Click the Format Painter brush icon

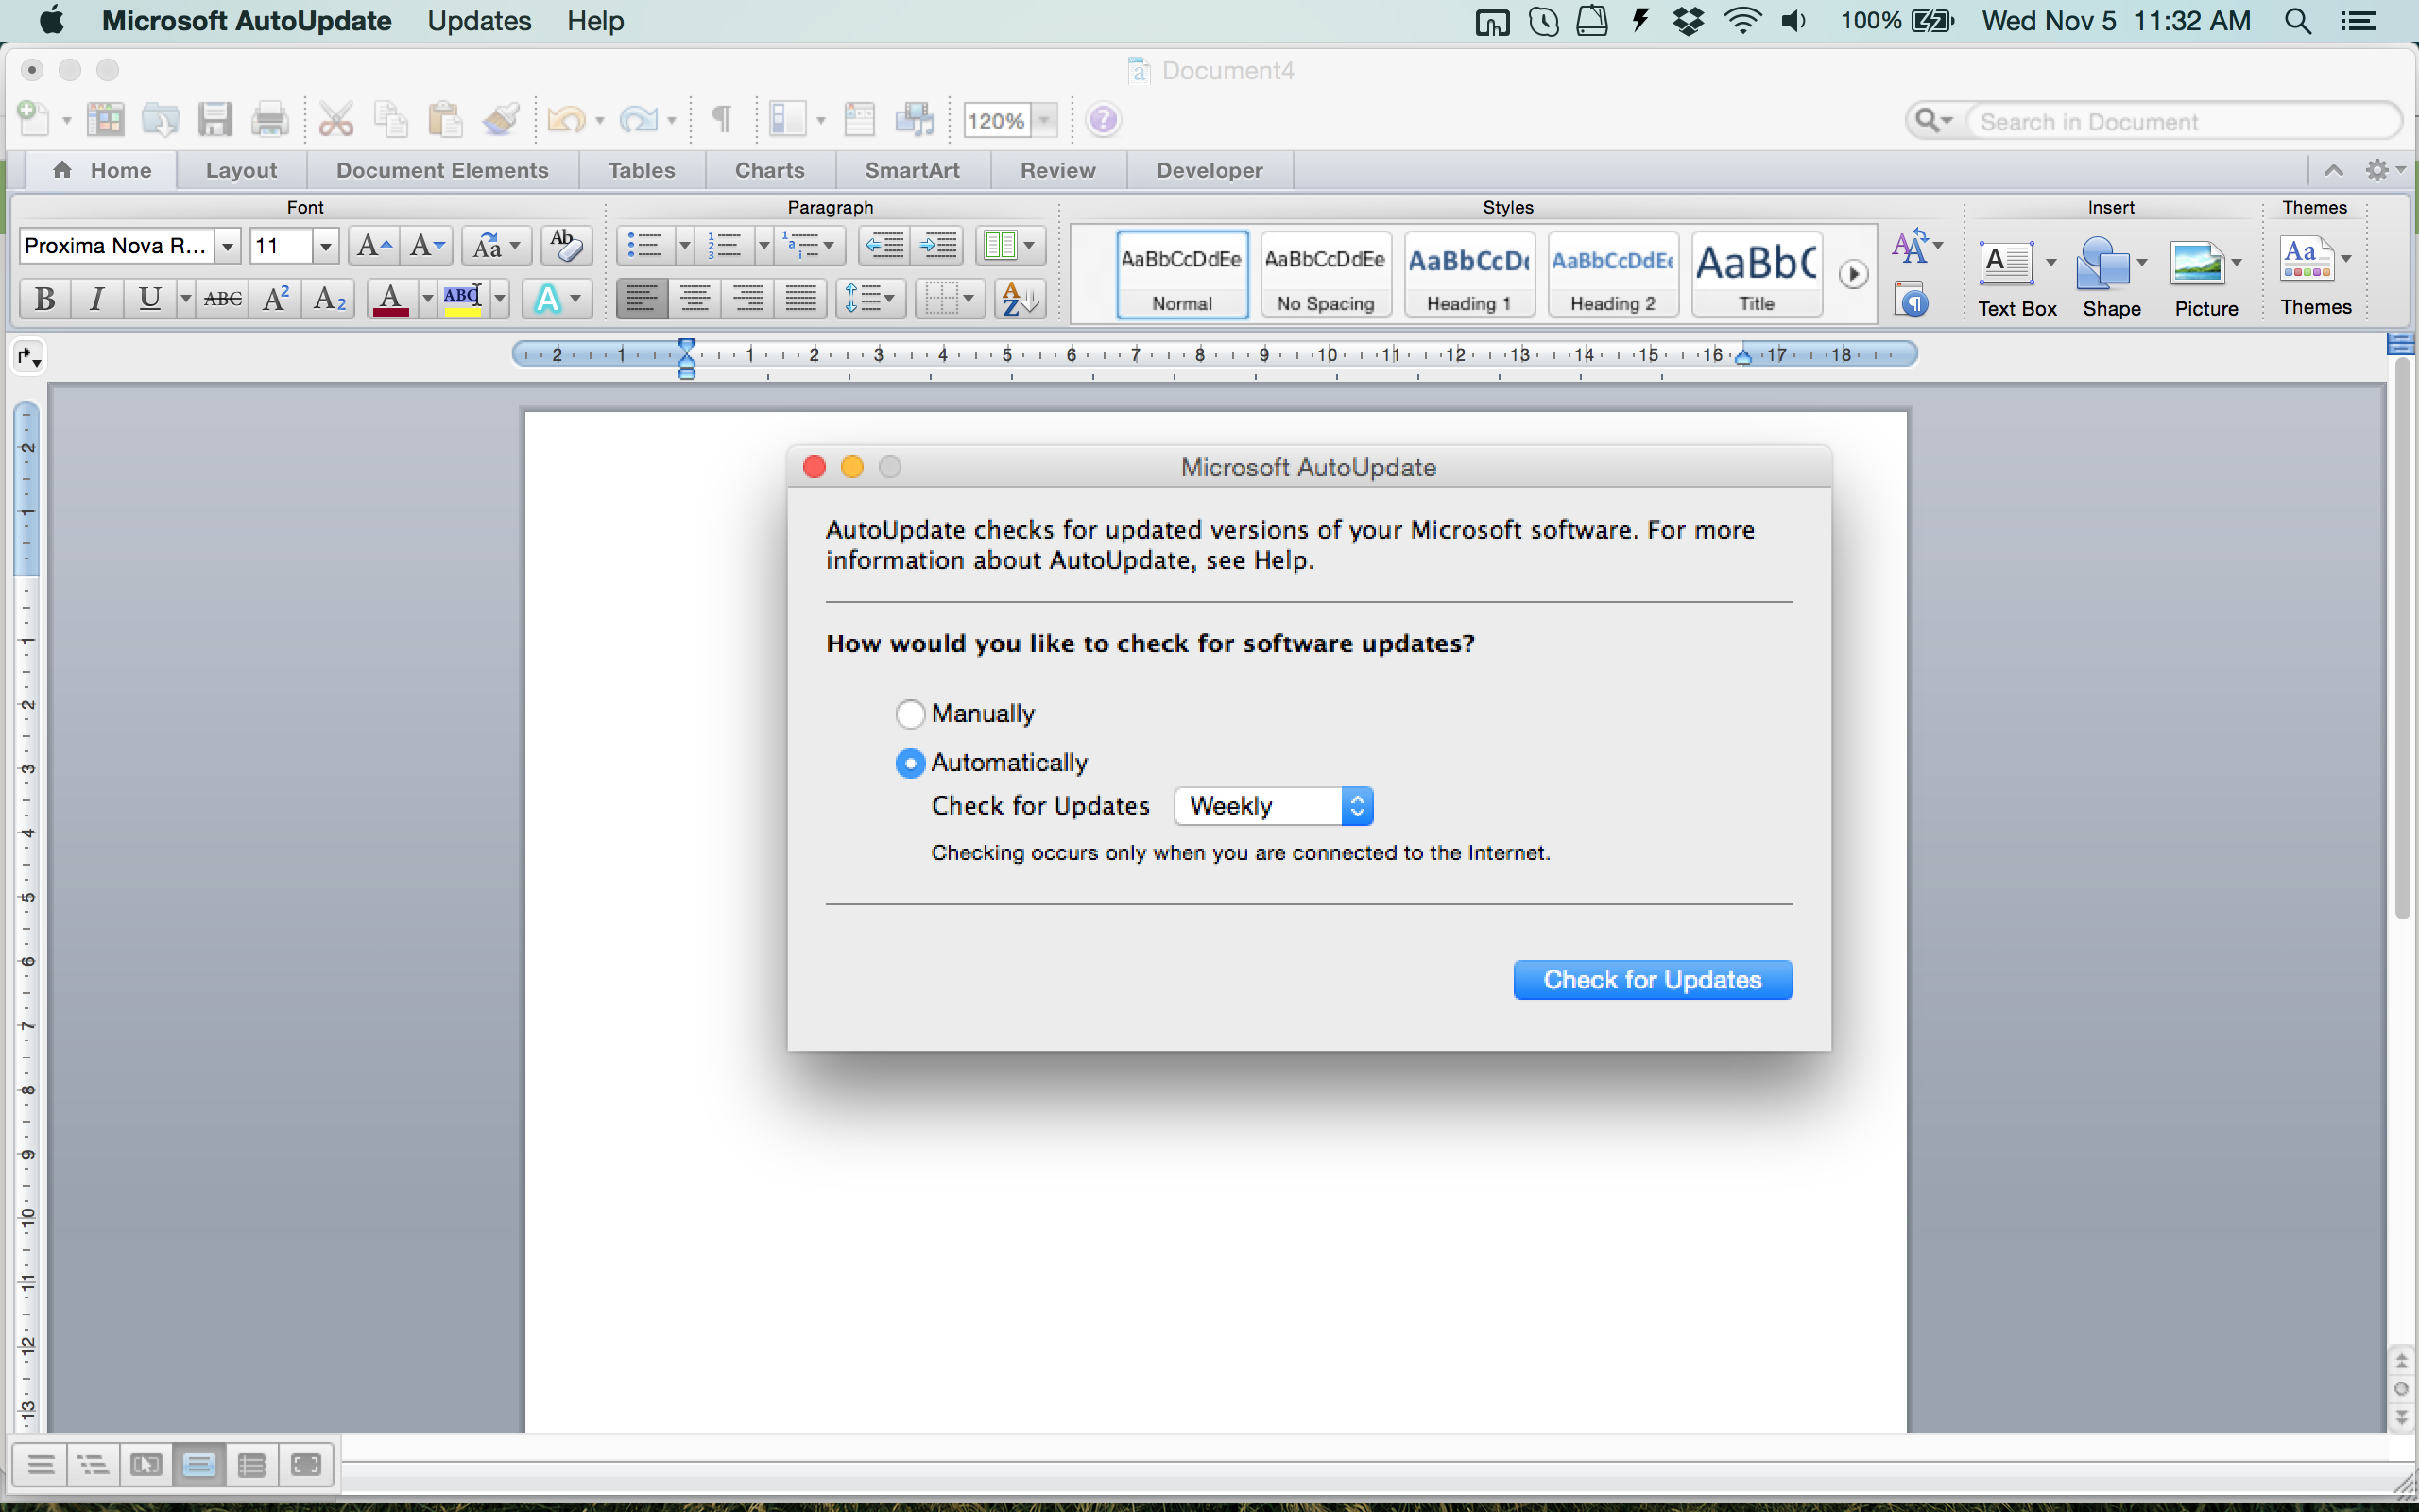[x=501, y=120]
